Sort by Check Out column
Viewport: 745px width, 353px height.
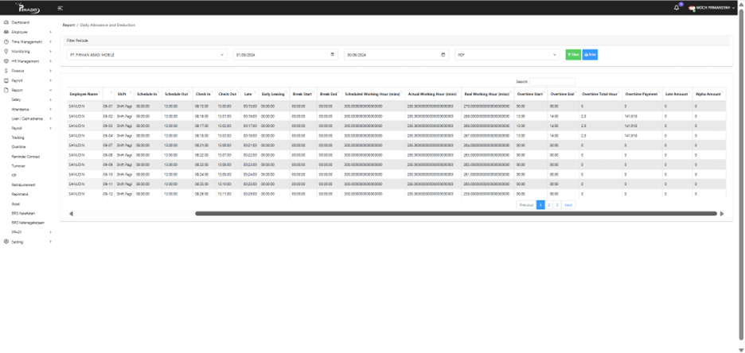coord(228,94)
